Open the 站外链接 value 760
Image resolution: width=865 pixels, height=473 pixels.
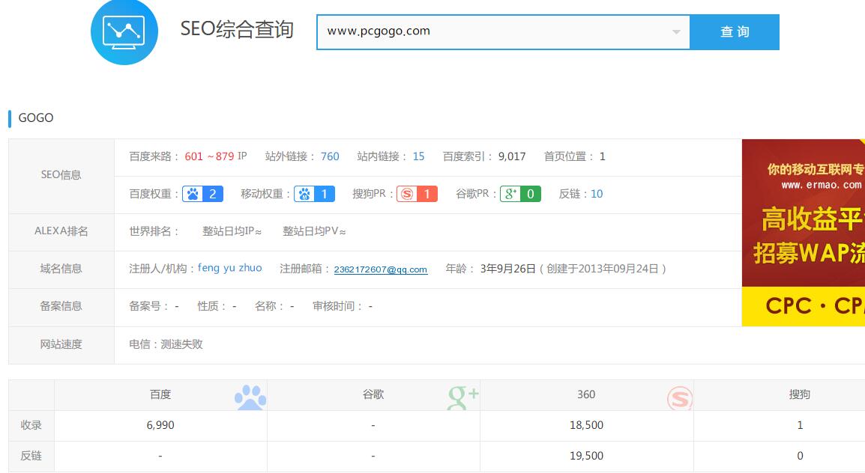click(330, 156)
